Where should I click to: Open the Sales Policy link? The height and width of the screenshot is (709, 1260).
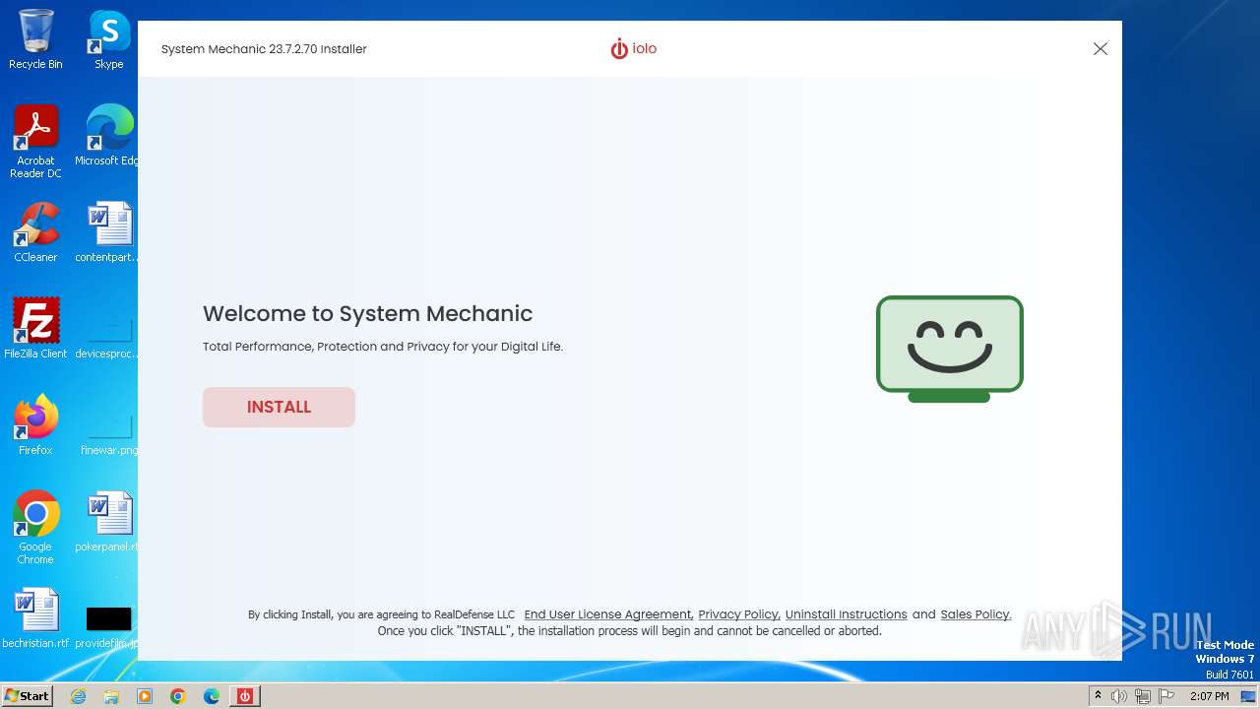976,614
